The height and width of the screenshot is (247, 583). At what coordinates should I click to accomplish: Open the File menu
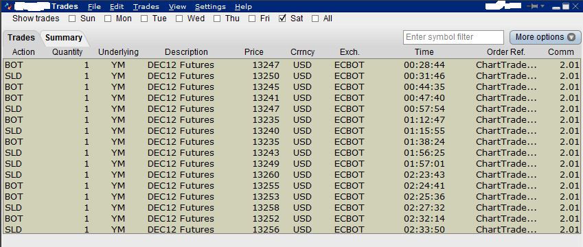coord(94,7)
